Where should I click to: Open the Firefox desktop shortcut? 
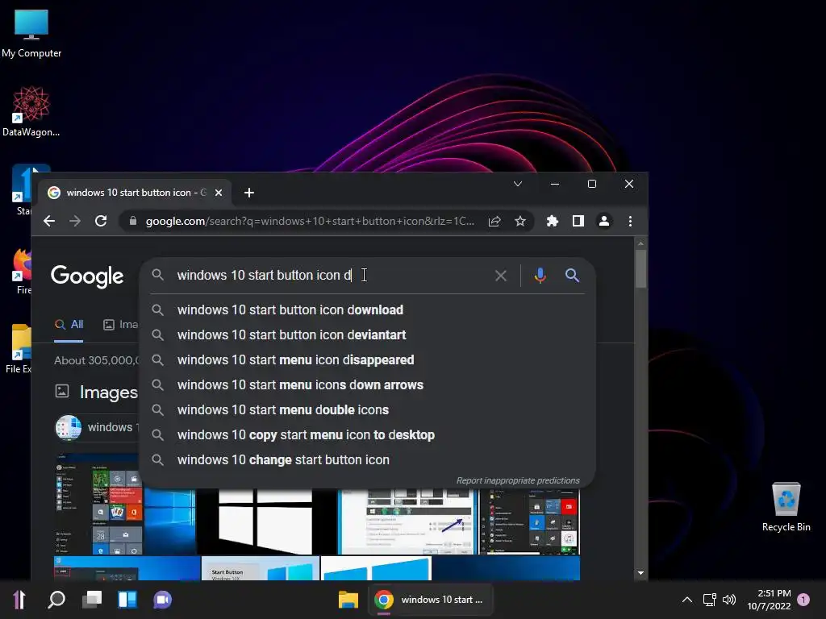coord(22,271)
